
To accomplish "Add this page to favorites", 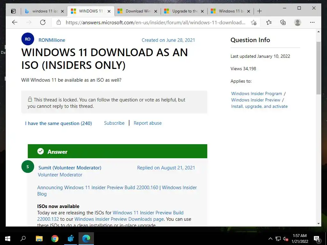I will (x=254, y=23).
